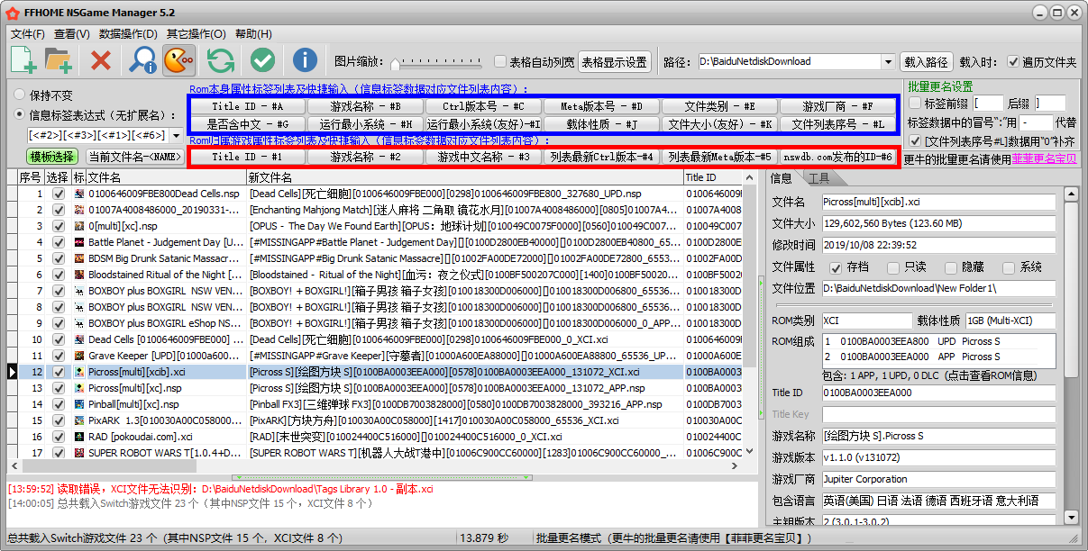
Task: Click the 新文件名 column header
Action: click(x=464, y=177)
